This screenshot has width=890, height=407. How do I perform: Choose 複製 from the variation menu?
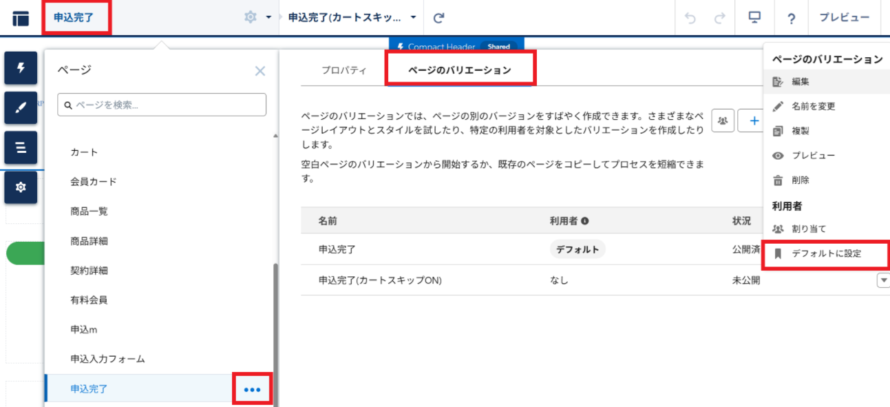(x=801, y=131)
